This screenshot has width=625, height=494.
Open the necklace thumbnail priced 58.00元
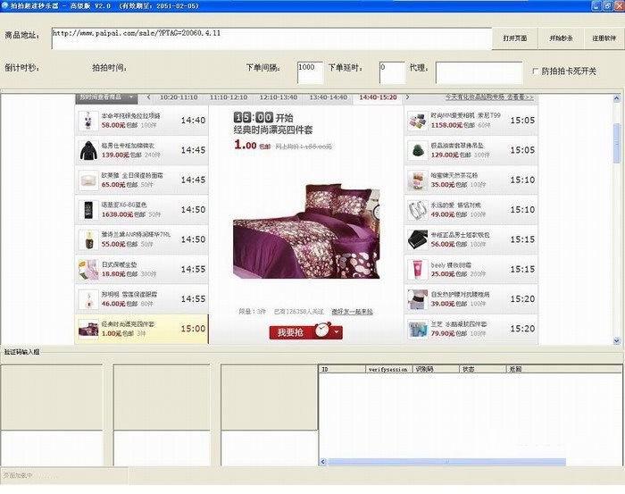pyautogui.click(x=88, y=121)
